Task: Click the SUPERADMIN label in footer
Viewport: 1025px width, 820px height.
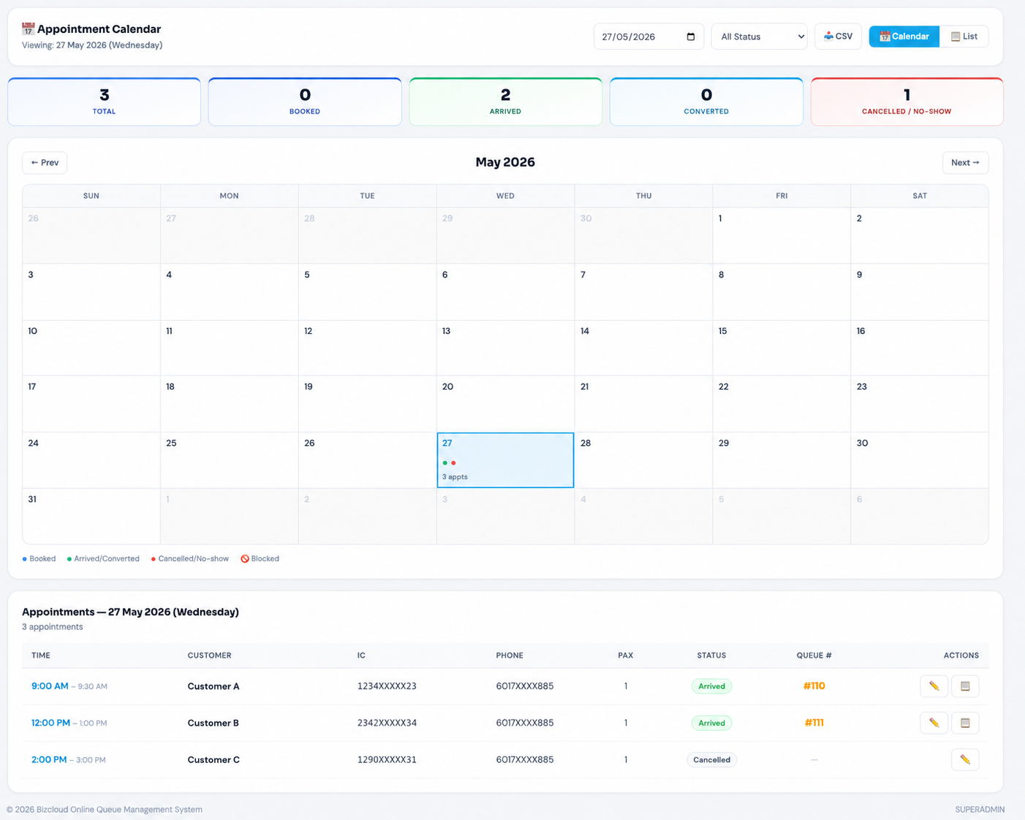Action: (x=980, y=809)
